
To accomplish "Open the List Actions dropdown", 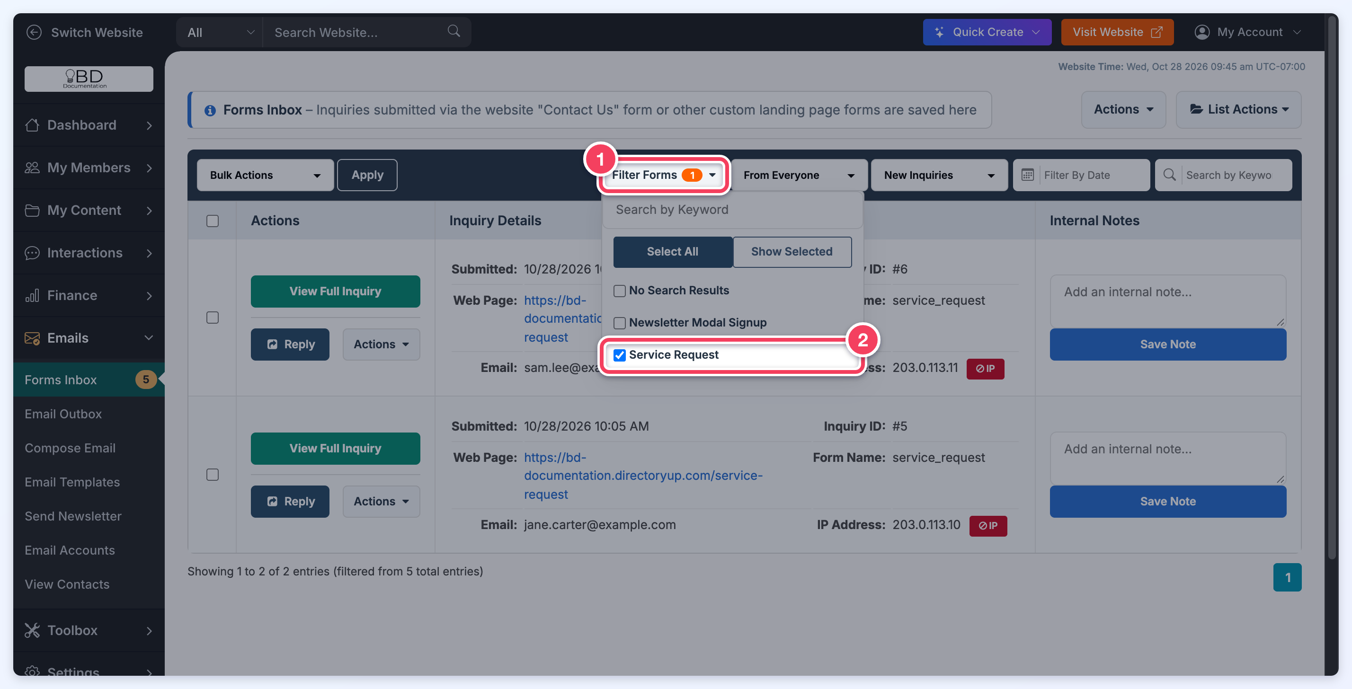I will coord(1239,109).
